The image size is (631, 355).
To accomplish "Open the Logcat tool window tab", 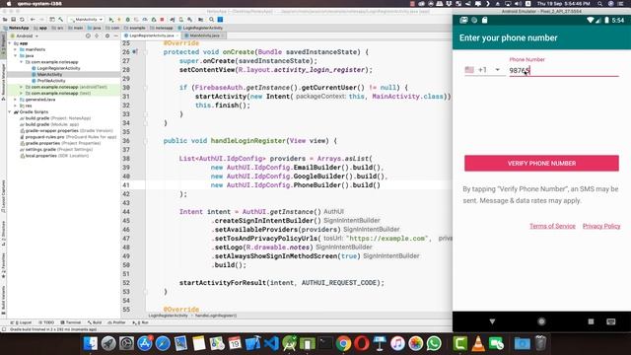I will pyautogui.click(x=21, y=322).
